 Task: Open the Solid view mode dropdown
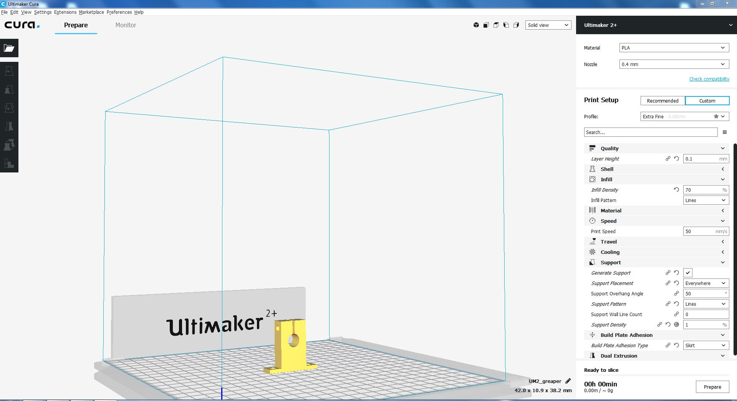click(548, 25)
